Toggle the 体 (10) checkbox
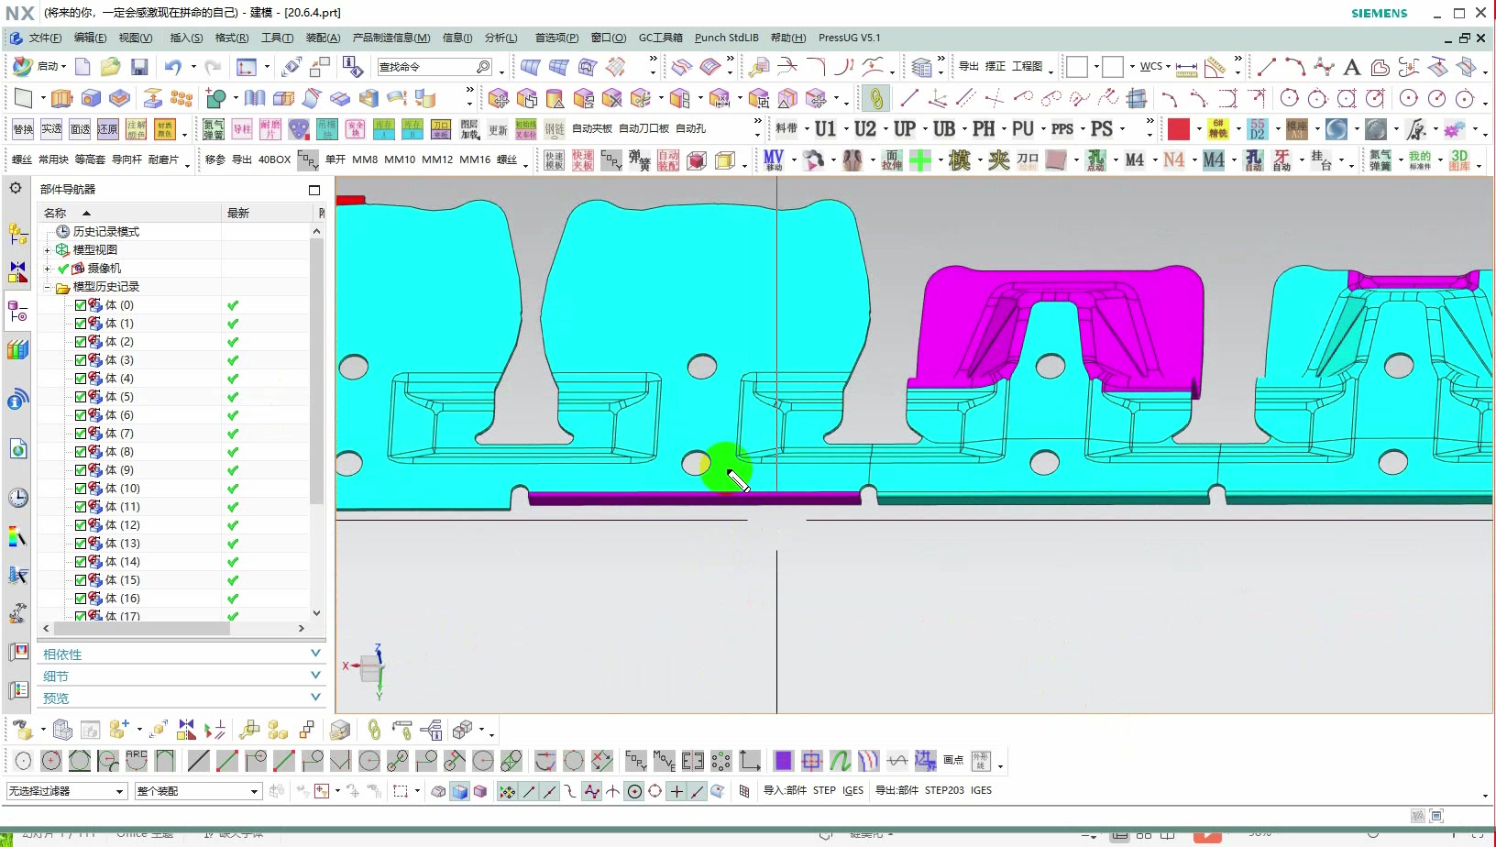 pyautogui.click(x=81, y=489)
